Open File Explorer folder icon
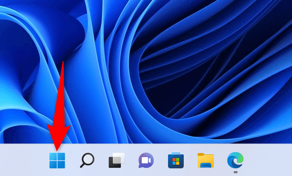The image size is (292, 176). point(206,160)
